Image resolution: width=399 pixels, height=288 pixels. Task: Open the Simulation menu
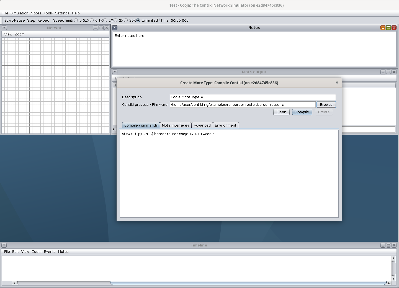pyautogui.click(x=19, y=13)
